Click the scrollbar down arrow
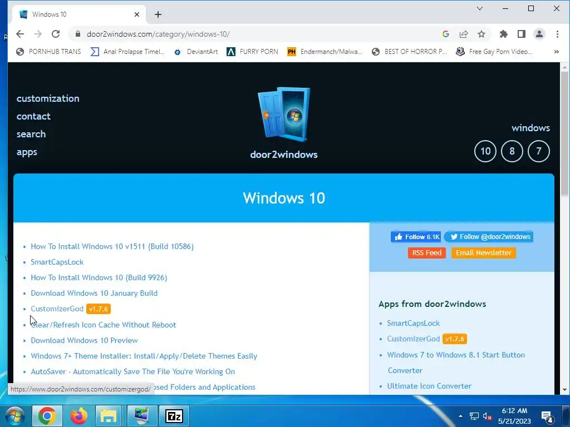570x427 pixels. click(x=564, y=390)
